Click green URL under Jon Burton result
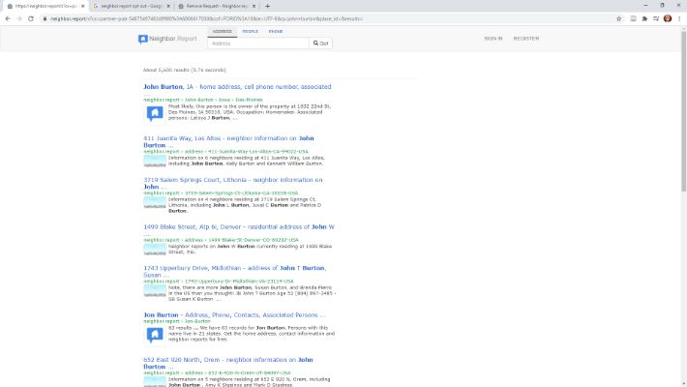Screen dimensions: 687x387 [177, 321]
